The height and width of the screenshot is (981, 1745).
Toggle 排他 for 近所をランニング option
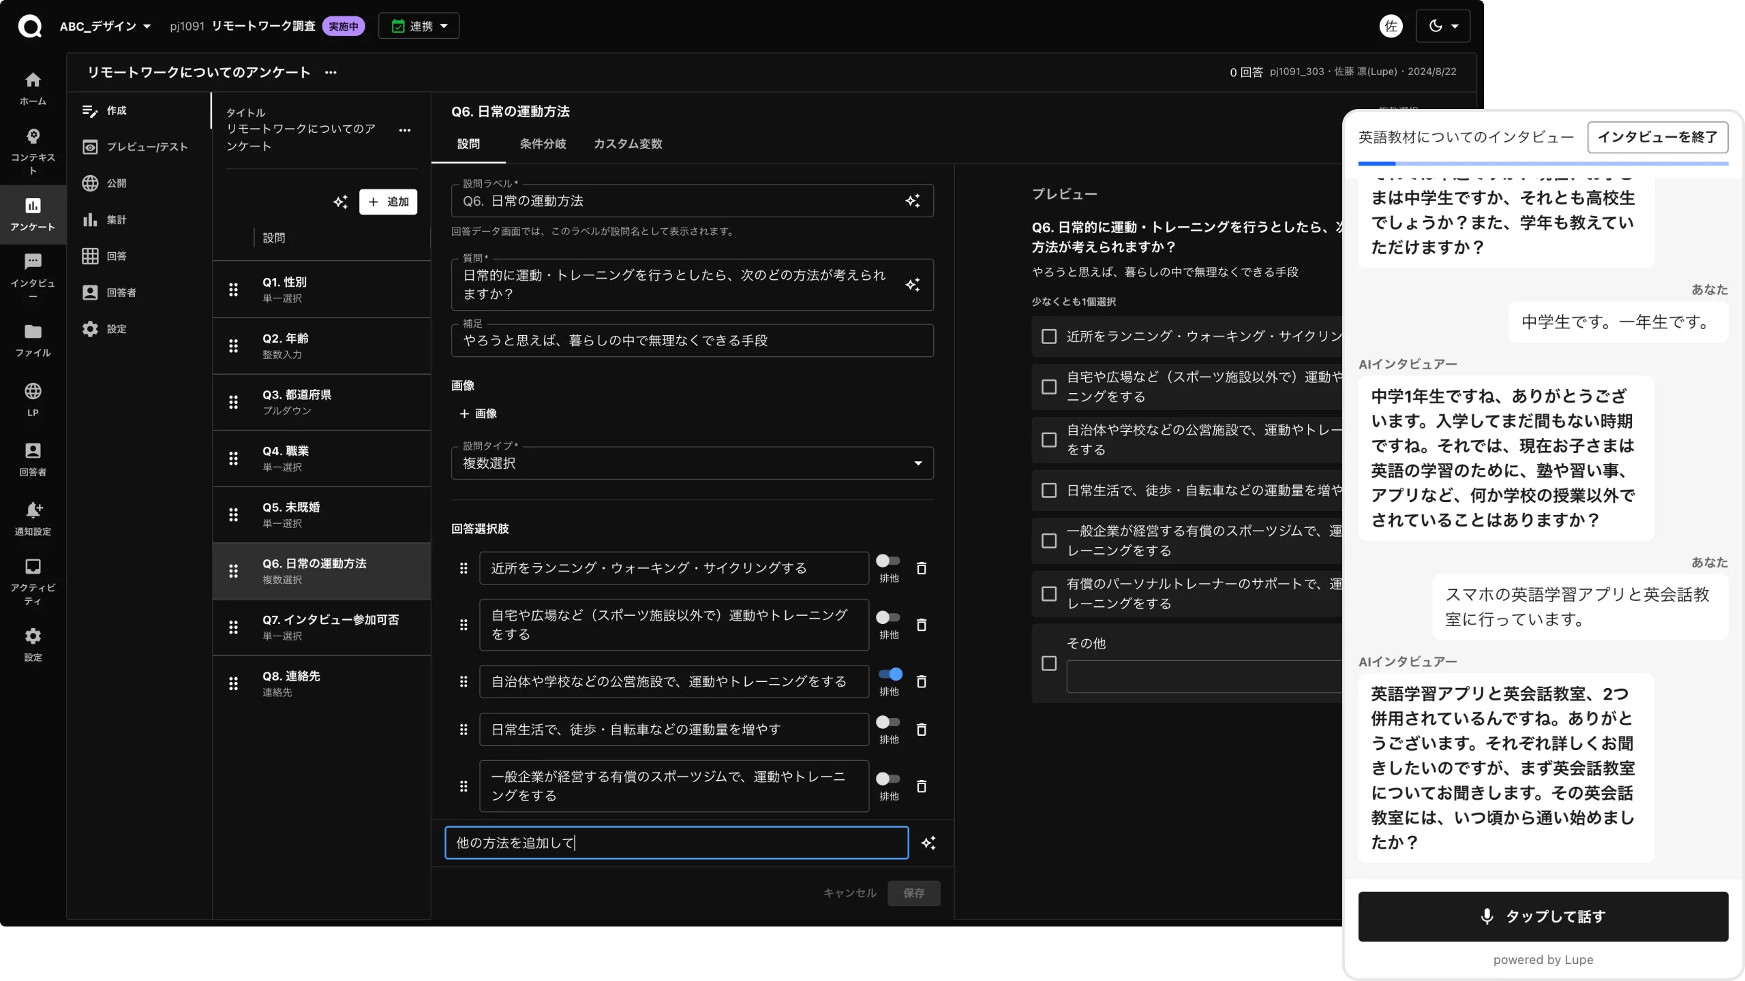point(888,561)
